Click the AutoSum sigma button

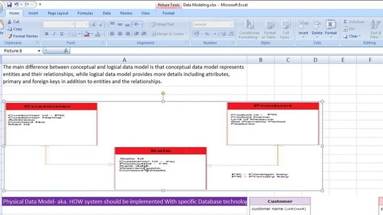coord(354,21)
